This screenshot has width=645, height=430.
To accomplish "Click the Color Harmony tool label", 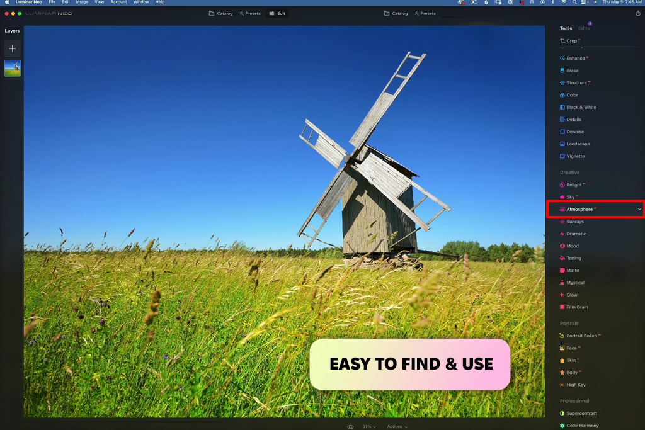I will tap(583, 426).
